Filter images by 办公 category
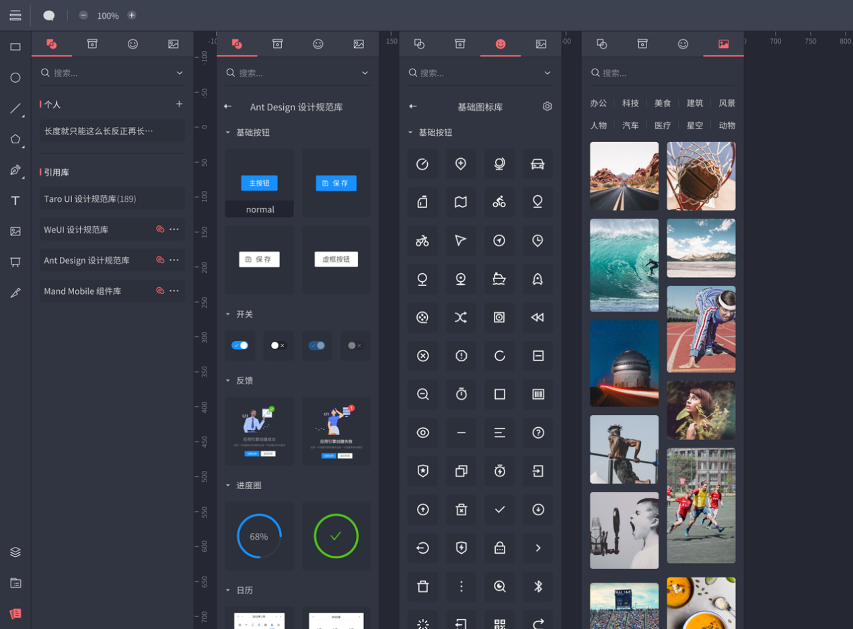 (599, 103)
